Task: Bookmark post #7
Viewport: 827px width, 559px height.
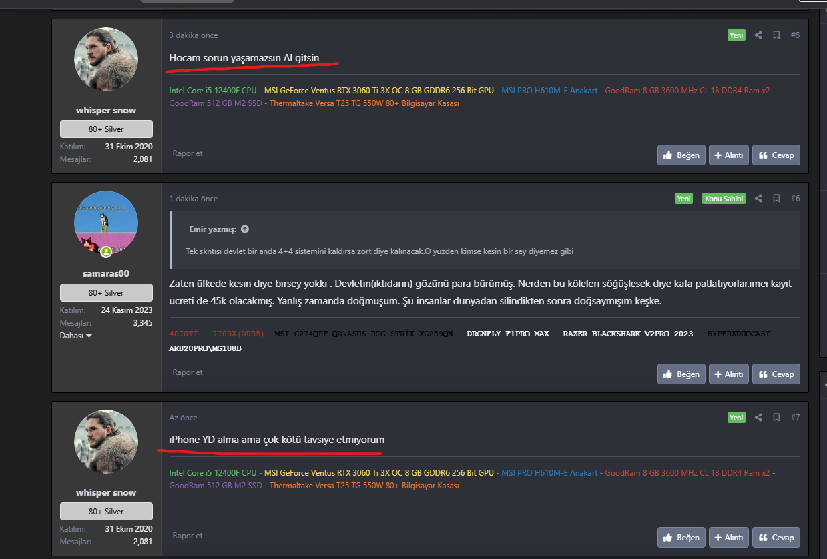Action: 776,418
